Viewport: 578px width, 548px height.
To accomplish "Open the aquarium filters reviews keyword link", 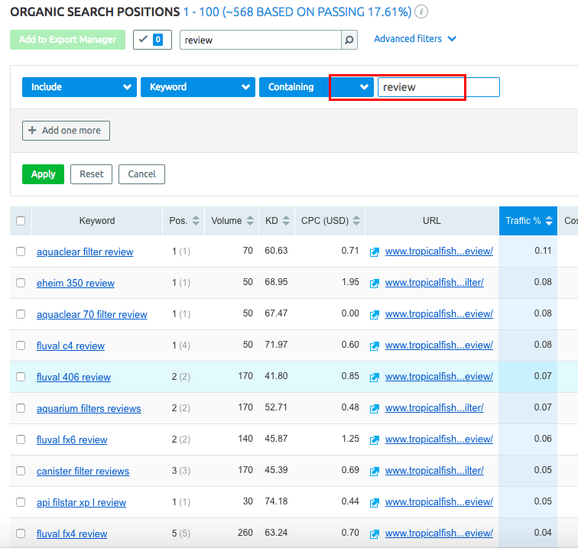I will pos(89,408).
